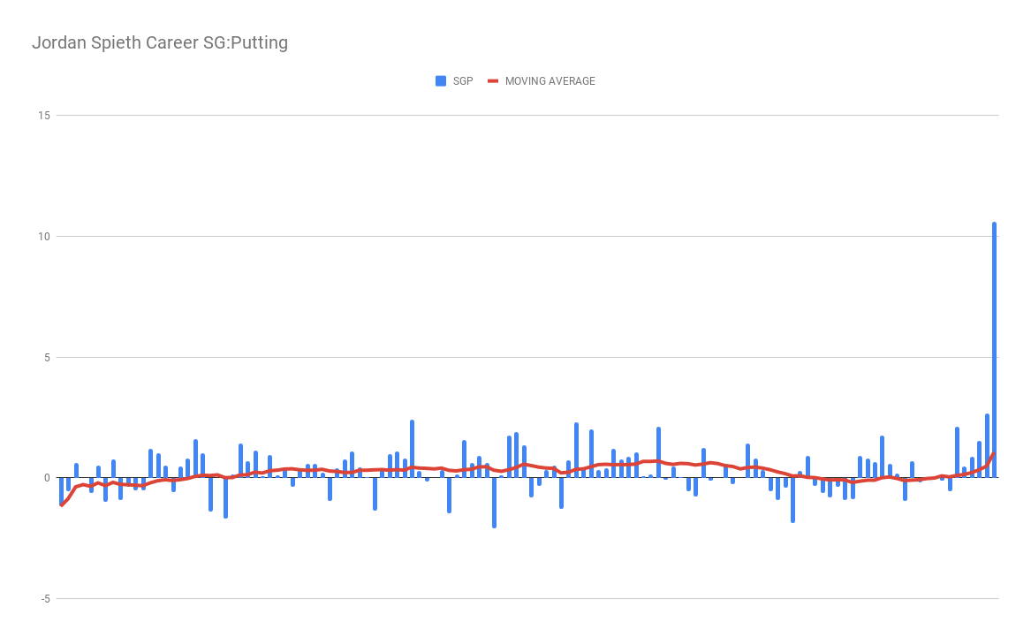Click the horizontal gridline at value 15
This screenshot has height=637, width=1031.
530,116
